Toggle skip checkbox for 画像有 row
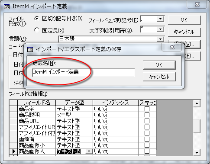210x164 pixels. (x=147, y=139)
